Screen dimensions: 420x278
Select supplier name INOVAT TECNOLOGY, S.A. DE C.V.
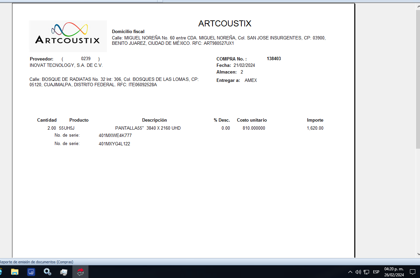[x=66, y=65]
